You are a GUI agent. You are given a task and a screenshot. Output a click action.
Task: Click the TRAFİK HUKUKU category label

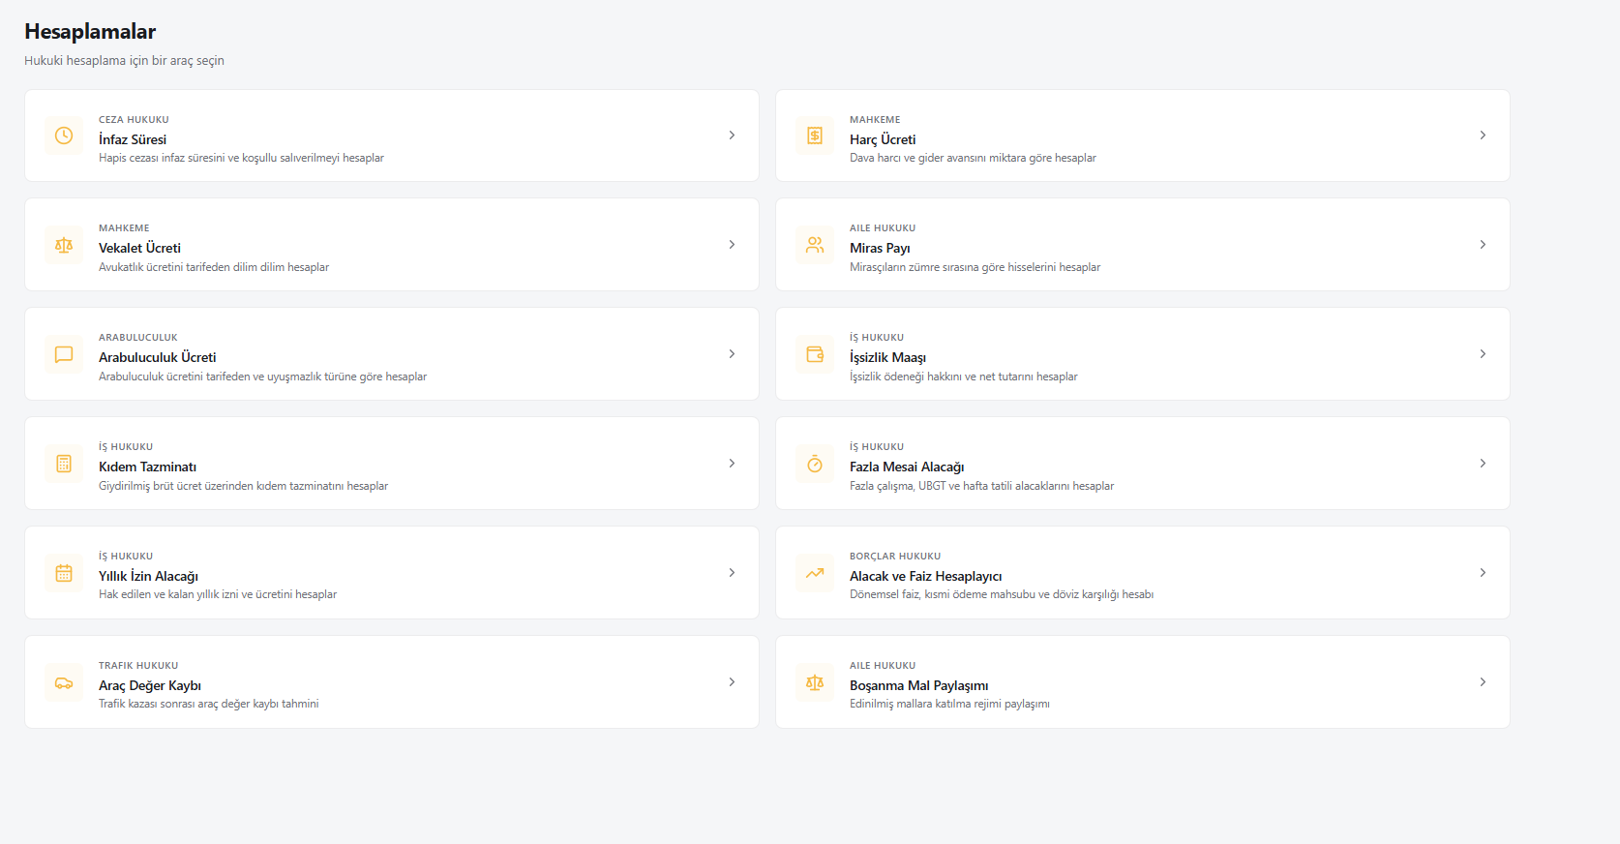138,666
